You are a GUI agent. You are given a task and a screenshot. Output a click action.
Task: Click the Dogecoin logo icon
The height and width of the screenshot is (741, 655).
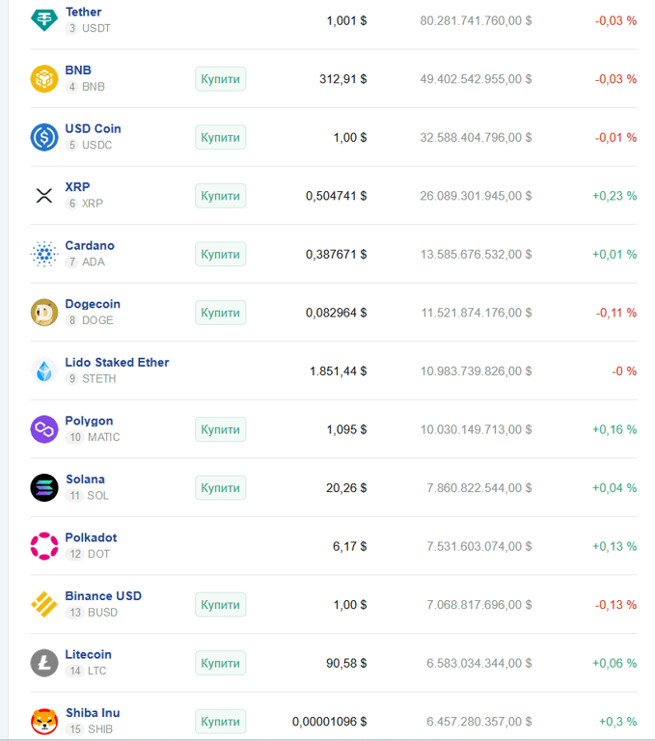tap(44, 313)
